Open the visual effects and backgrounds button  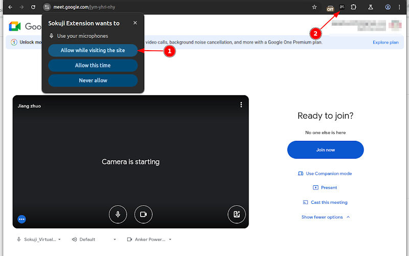(x=237, y=214)
